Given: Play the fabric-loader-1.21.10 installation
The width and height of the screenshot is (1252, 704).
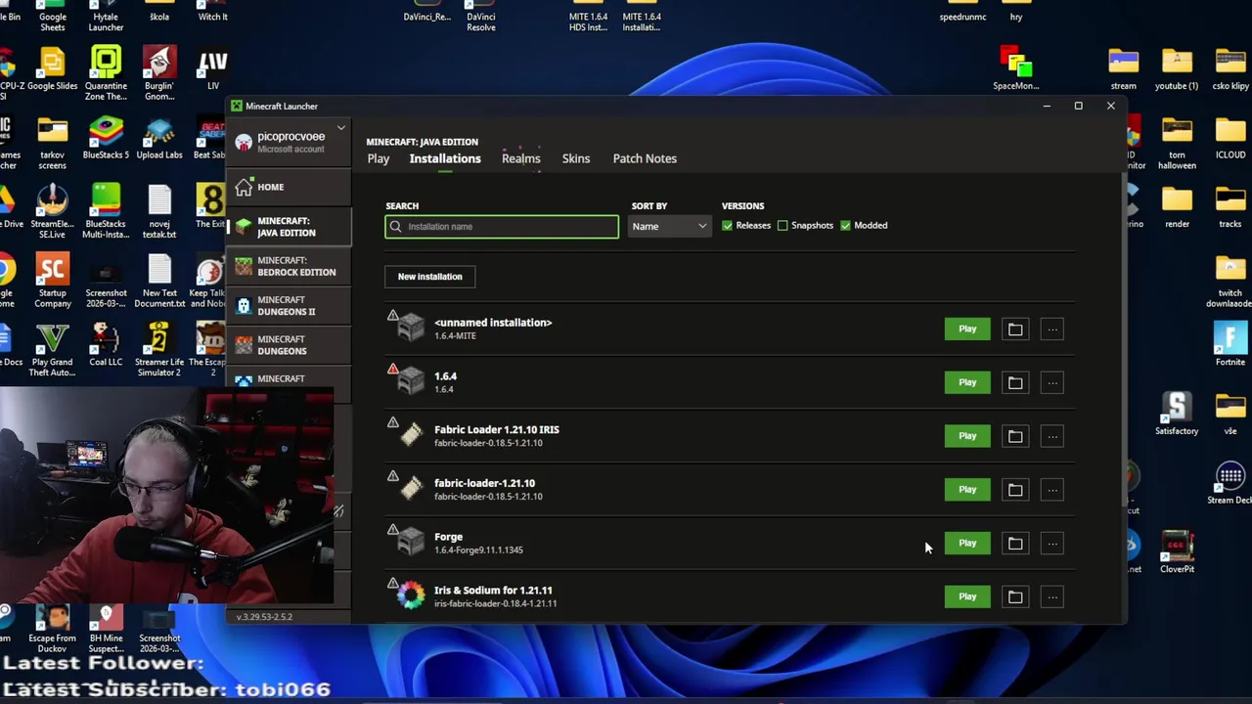Looking at the screenshot, I should [967, 490].
